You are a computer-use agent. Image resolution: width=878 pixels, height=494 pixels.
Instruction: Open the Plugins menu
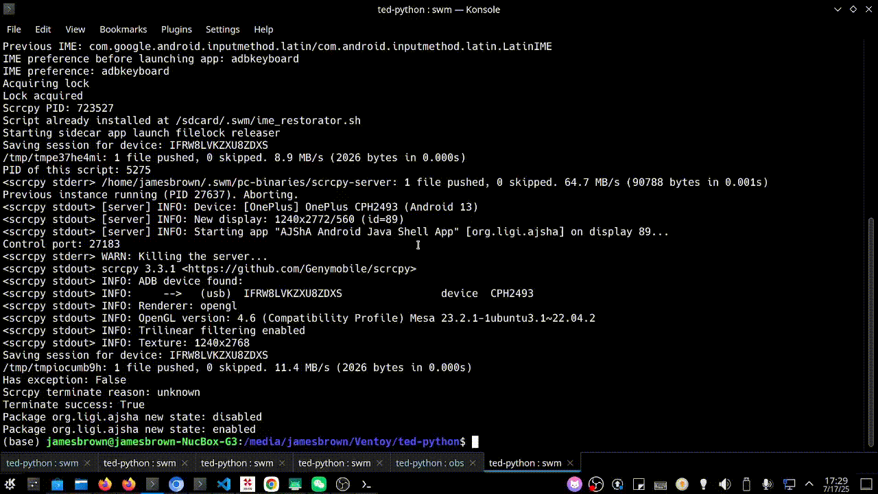click(x=176, y=30)
